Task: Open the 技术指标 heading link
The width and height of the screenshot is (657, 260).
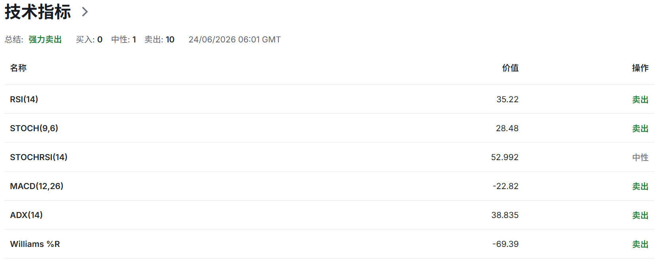Action: (x=38, y=12)
